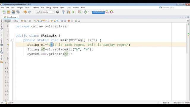The width and height of the screenshot is (190, 107).
Task: Open the Team menu
Action: (x=62, y=8)
